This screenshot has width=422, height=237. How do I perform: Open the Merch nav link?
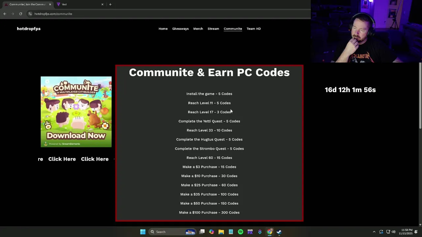click(198, 29)
